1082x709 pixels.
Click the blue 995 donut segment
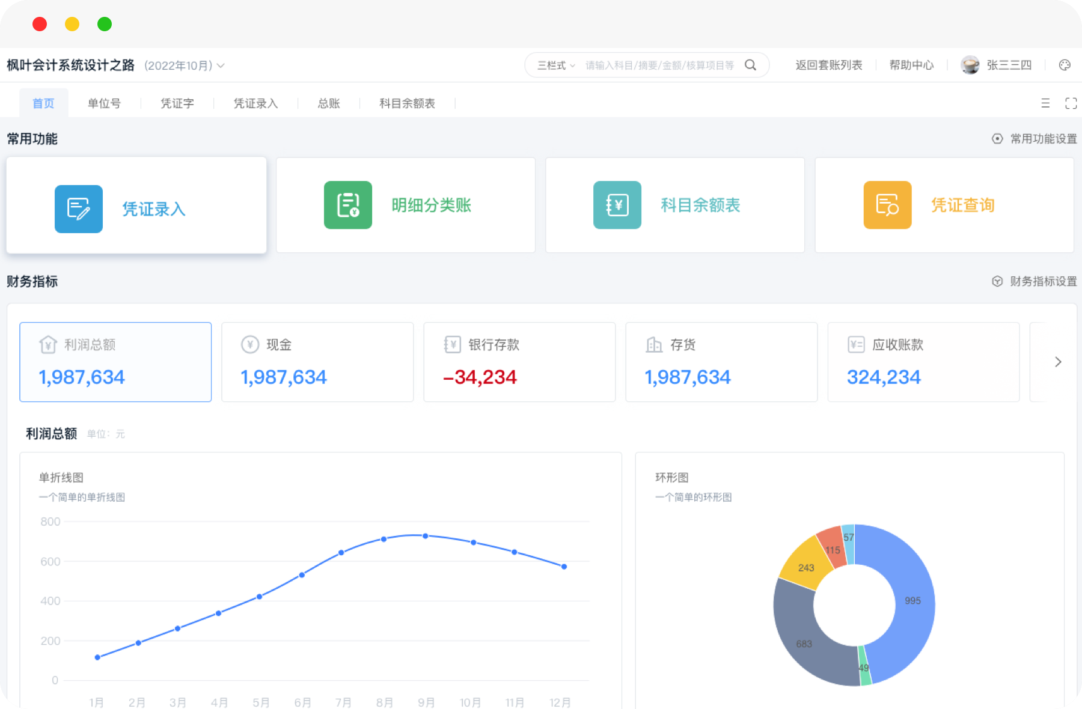coord(912,601)
